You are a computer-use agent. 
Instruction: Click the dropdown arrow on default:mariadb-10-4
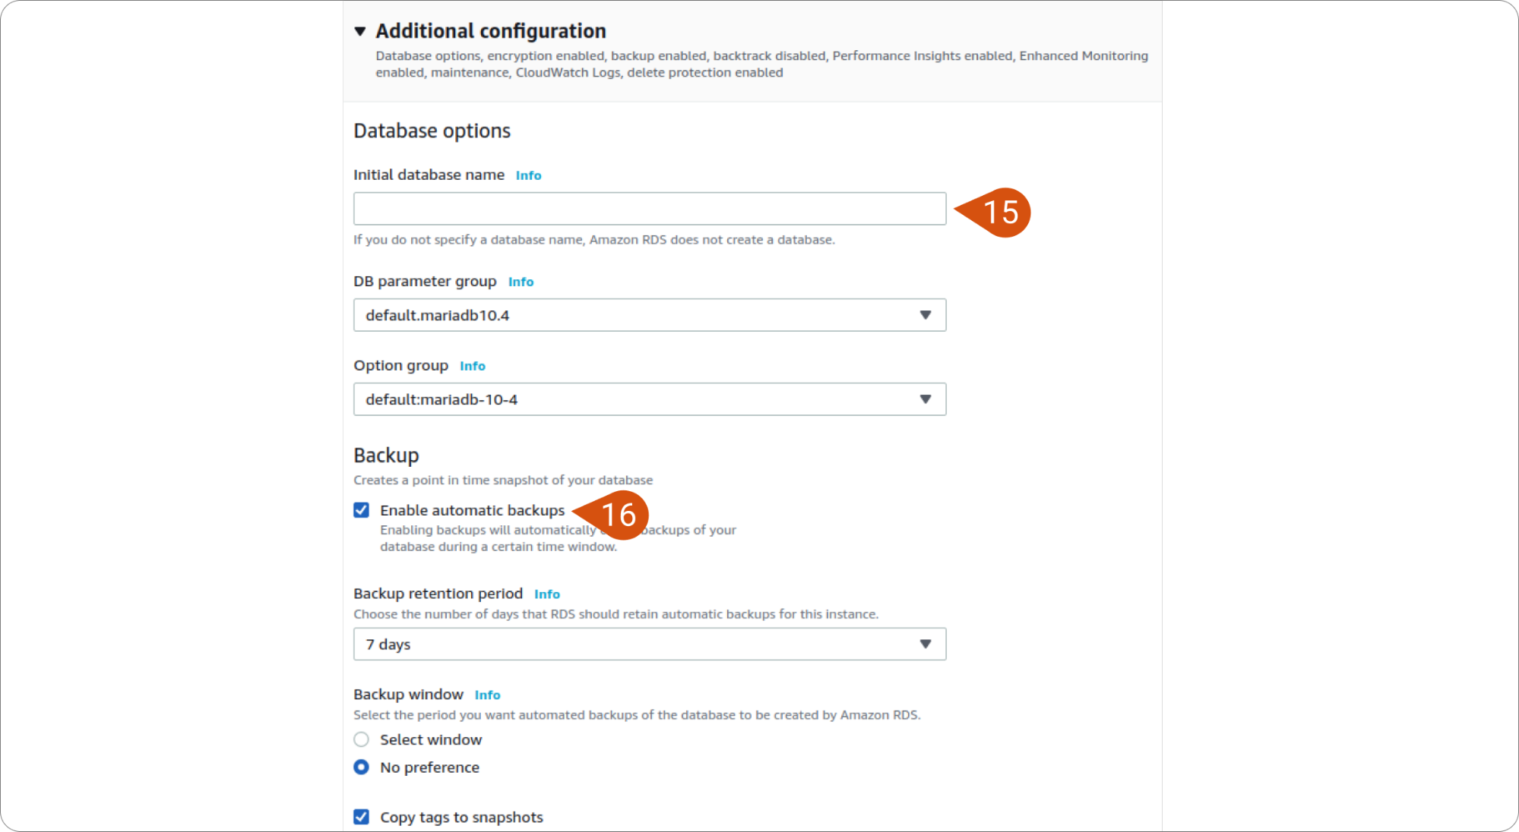tap(926, 399)
